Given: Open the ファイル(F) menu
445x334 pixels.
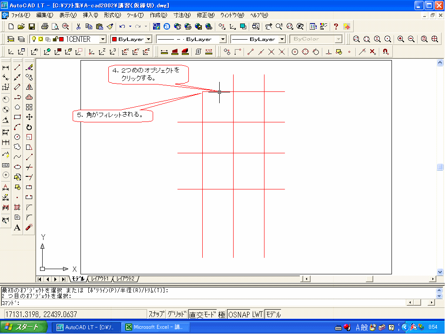Looking at the screenshot, I should [20, 15].
